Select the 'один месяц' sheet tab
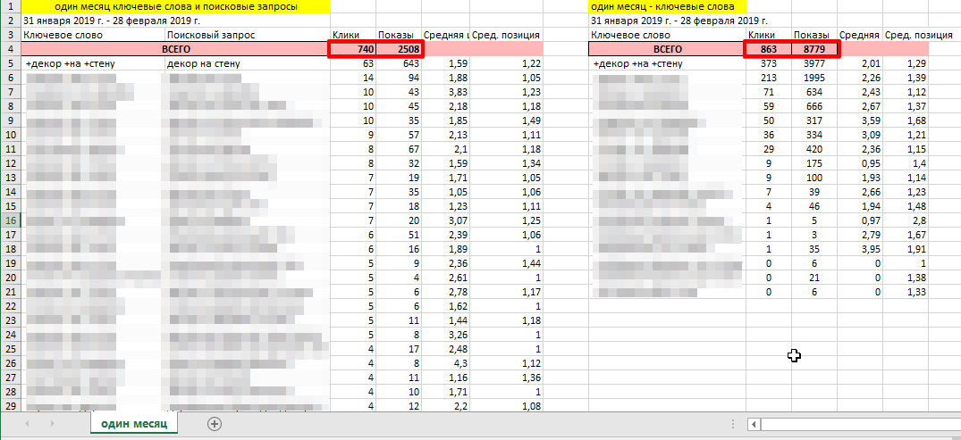Screen dimensions: 961x440 (134, 423)
